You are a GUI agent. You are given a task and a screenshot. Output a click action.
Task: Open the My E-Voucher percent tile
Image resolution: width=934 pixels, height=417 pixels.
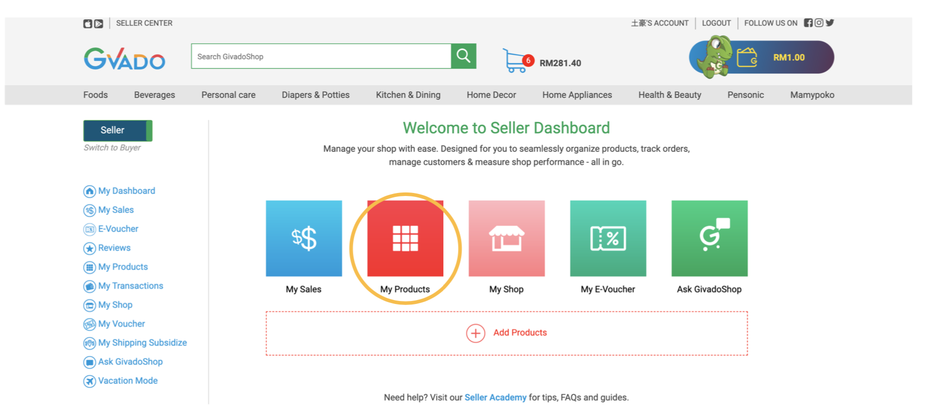(x=608, y=238)
